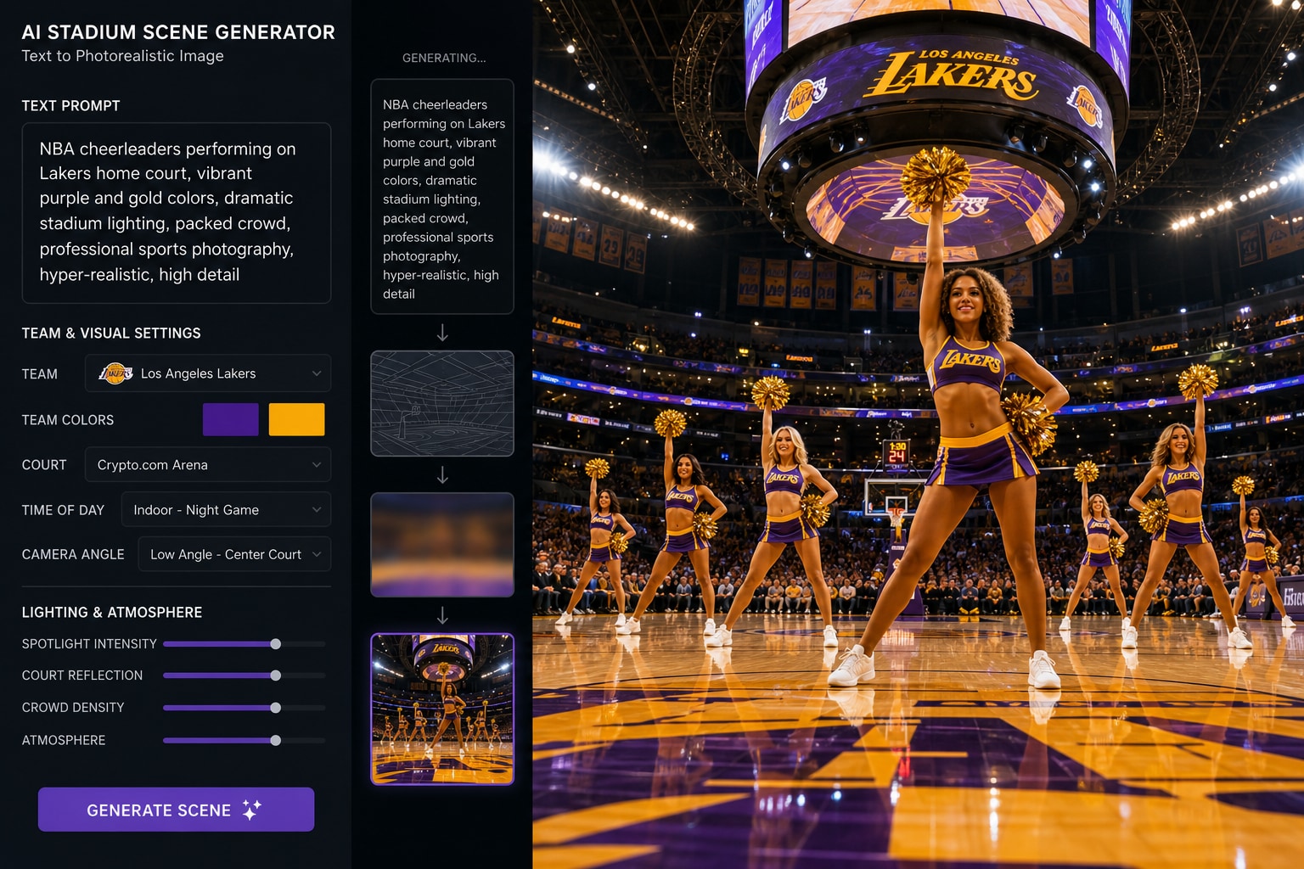Select the gold team color swatch

[x=296, y=419]
